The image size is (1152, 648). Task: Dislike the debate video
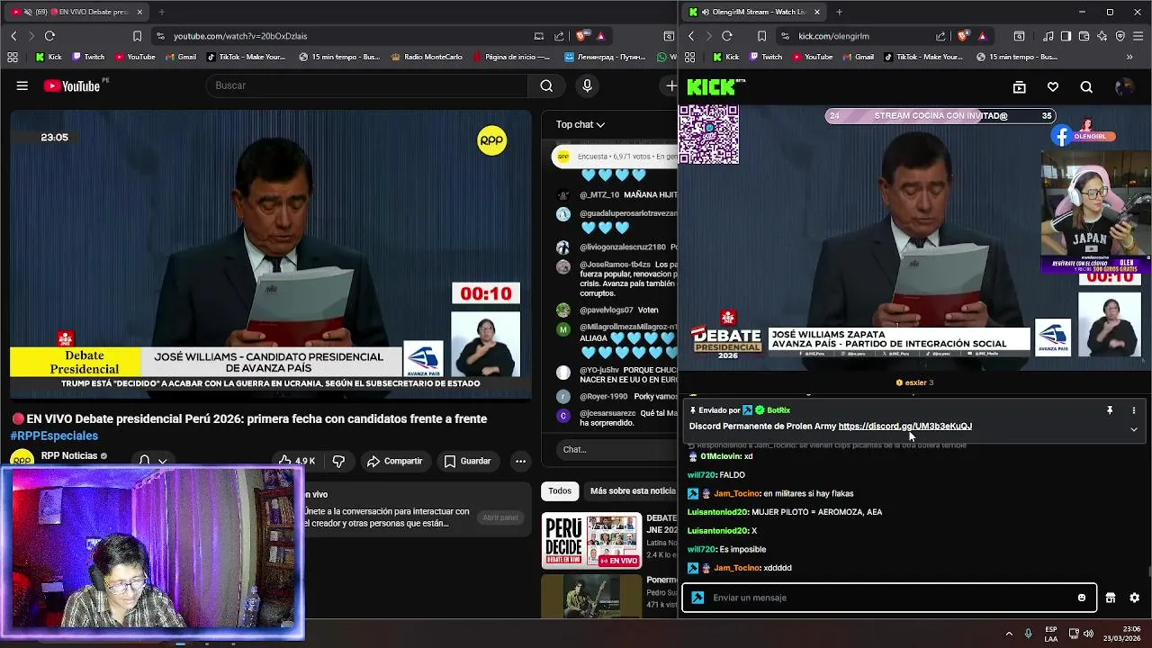click(338, 461)
